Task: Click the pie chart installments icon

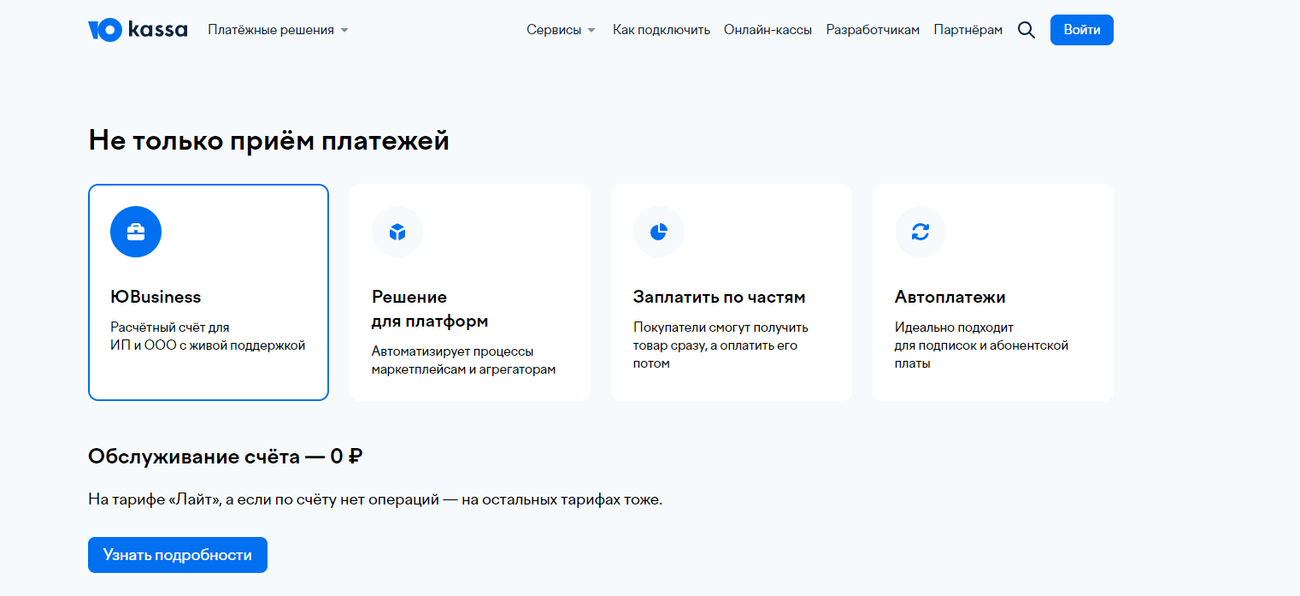Action: tap(659, 232)
